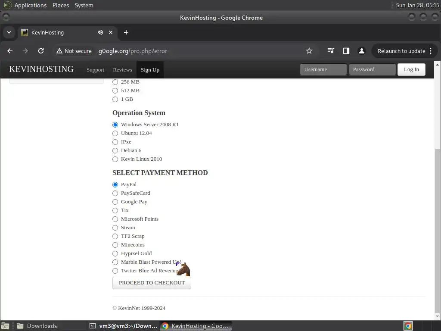The image size is (441, 331).
Task: Go back using the browser back arrow
Action: tap(10, 51)
